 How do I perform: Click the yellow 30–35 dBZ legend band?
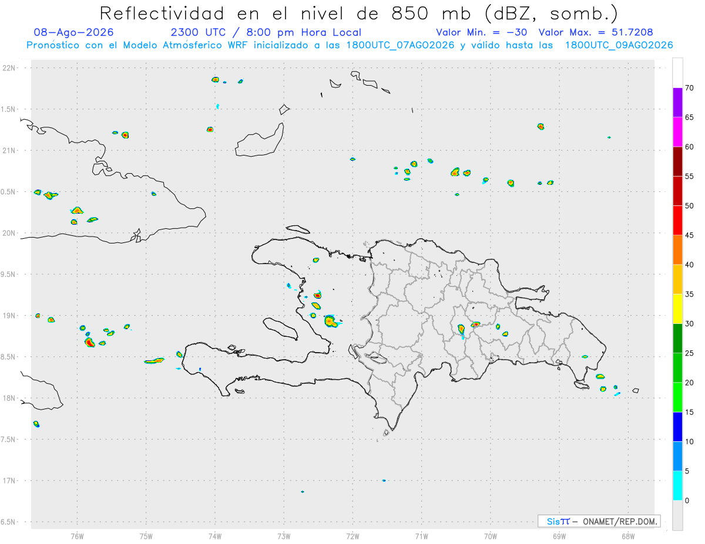(x=677, y=309)
